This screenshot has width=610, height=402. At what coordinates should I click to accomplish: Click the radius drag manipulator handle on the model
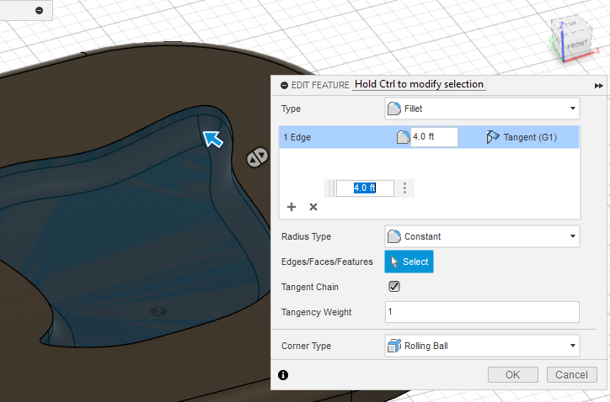pos(257,157)
